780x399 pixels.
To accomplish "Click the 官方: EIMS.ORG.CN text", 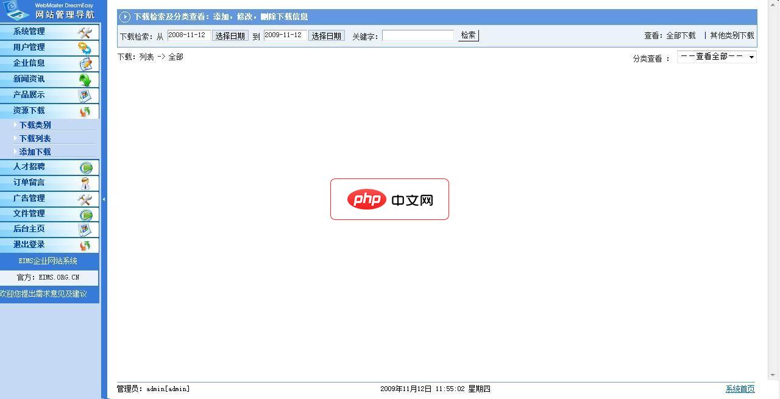I will click(48, 277).
